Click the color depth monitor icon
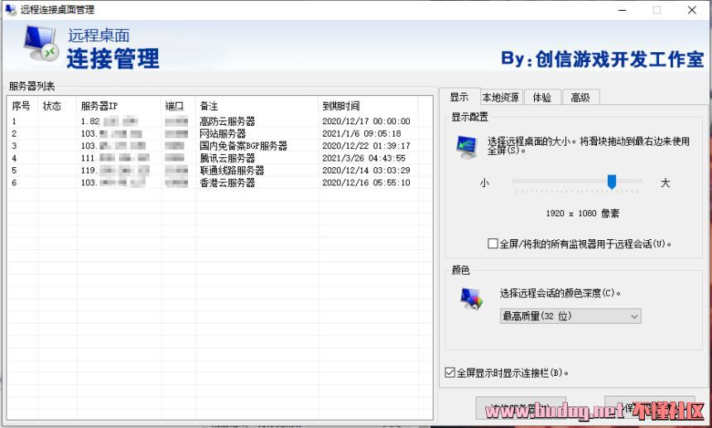The width and height of the screenshot is (712, 428). point(471,299)
